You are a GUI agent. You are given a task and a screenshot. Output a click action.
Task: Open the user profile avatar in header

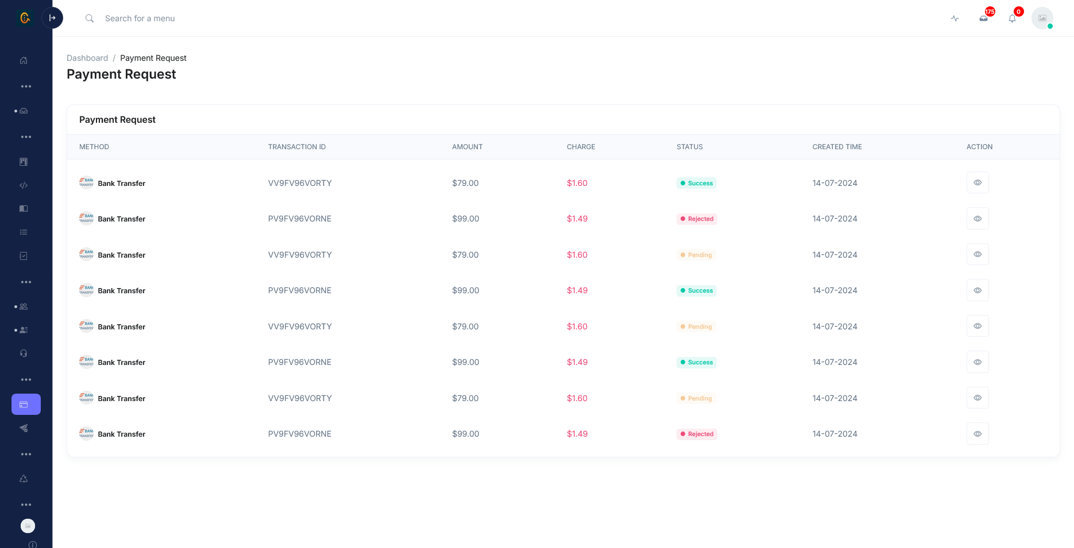[1042, 18]
